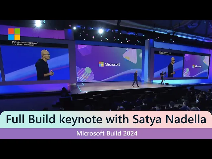Click the title "Full Build keynote with Satya Nadella"
This screenshot has width=212, height=159.
point(106,119)
